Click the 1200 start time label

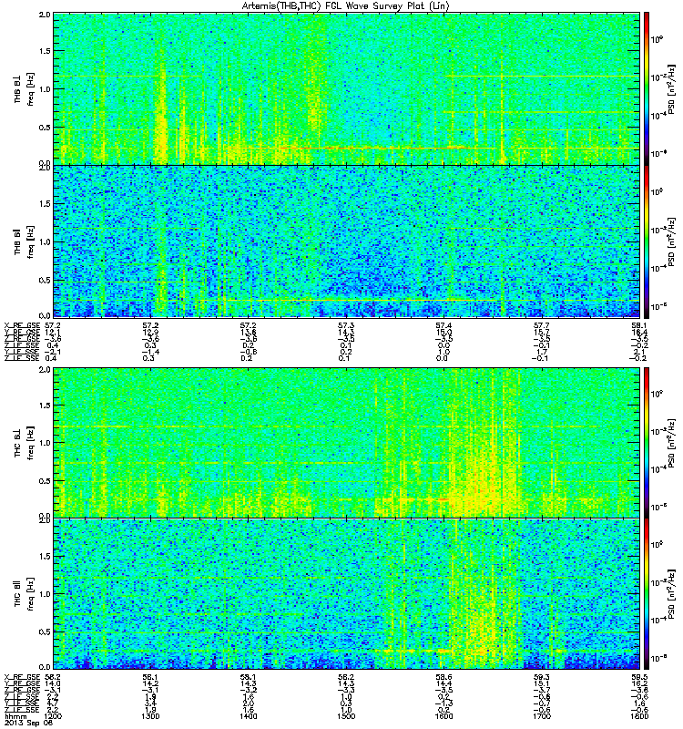[x=53, y=716]
